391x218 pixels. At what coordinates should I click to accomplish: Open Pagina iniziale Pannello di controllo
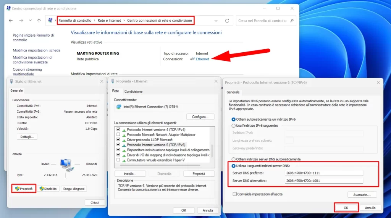pyautogui.click(x=33, y=38)
